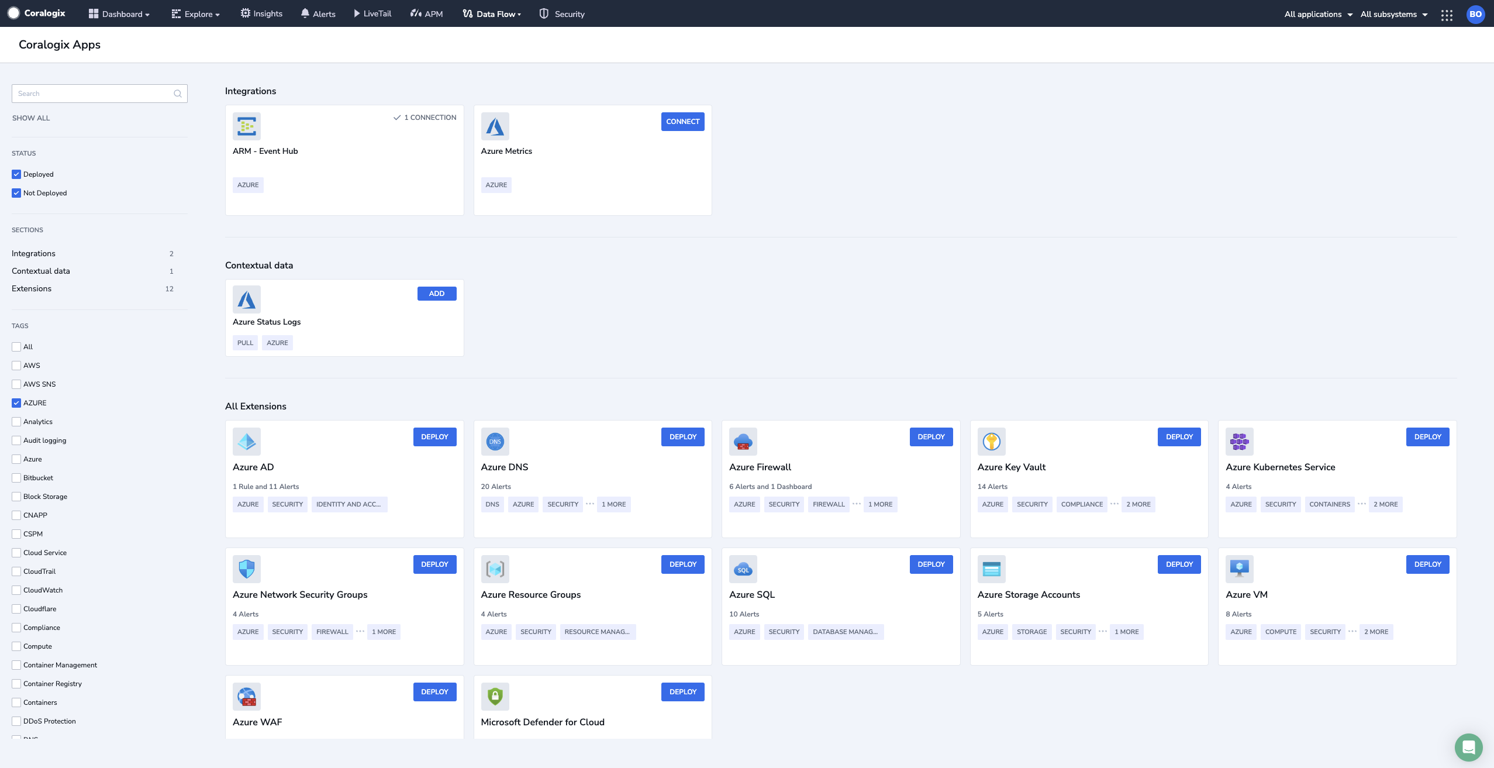Check the AWS tag checkbox
The width and height of the screenshot is (1494, 768).
(x=16, y=366)
